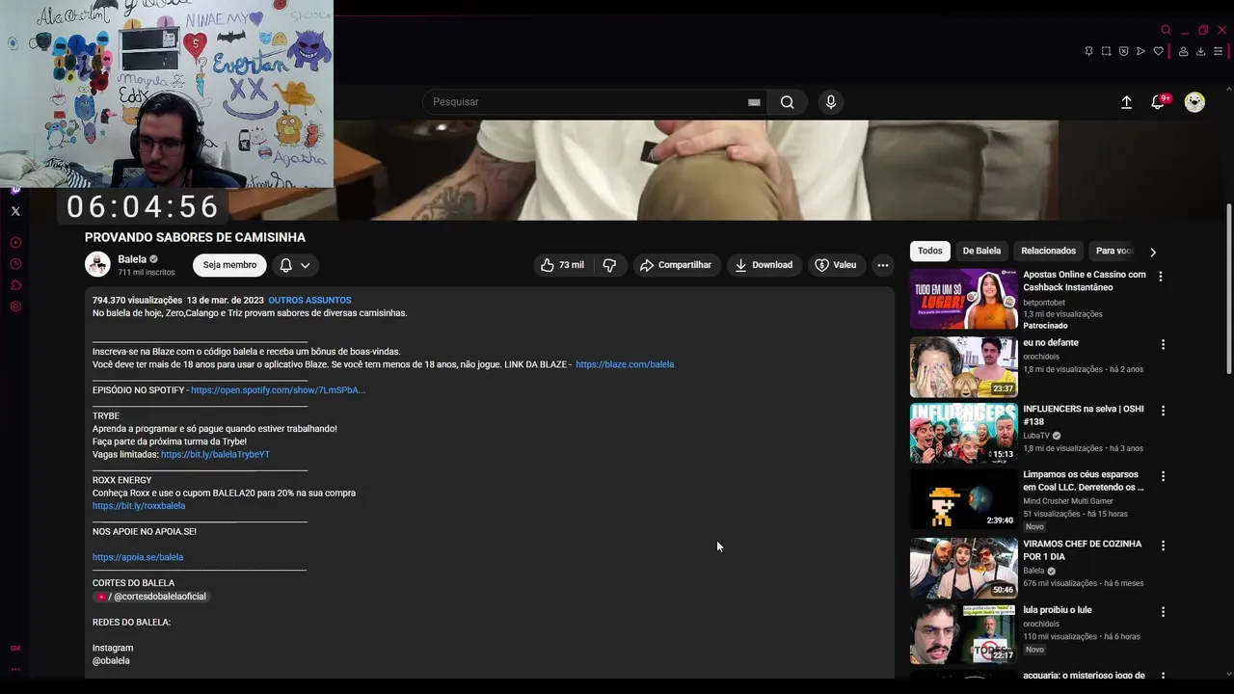
Task: Click the Balela channel name
Action: [x=132, y=259]
